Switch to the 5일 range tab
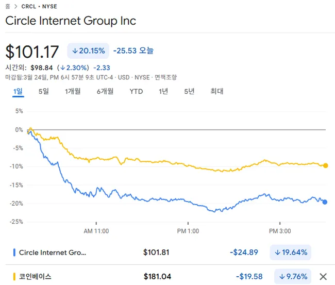This screenshot has height=285, width=335. pyautogui.click(x=43, y=92)
